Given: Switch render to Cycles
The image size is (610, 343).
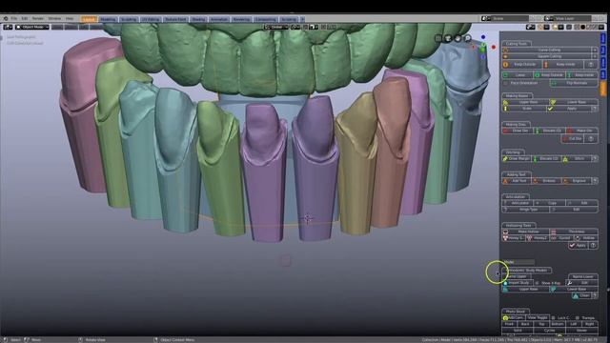Looking at the screenshot, I should tap(549, 331).
